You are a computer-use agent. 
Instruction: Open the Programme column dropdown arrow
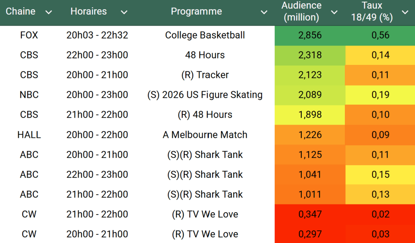click(264, 12)
